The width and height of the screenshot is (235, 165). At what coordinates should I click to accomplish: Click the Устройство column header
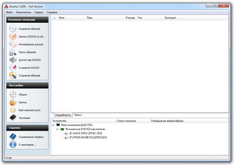(x=84, y=121)
